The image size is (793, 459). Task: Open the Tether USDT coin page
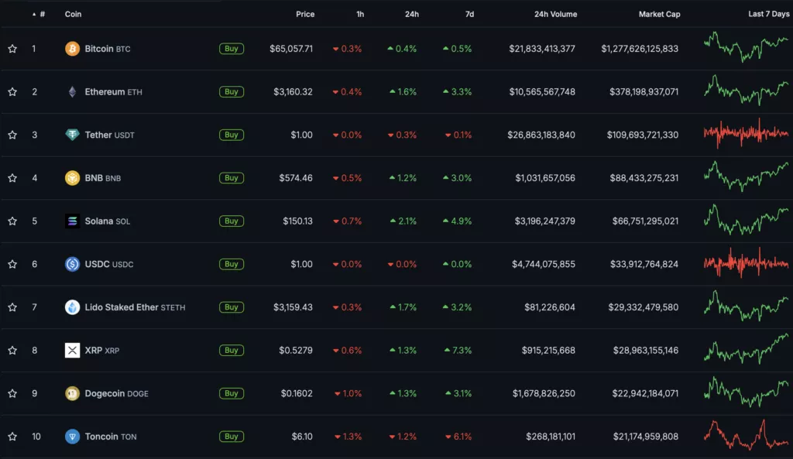(109, 135)
